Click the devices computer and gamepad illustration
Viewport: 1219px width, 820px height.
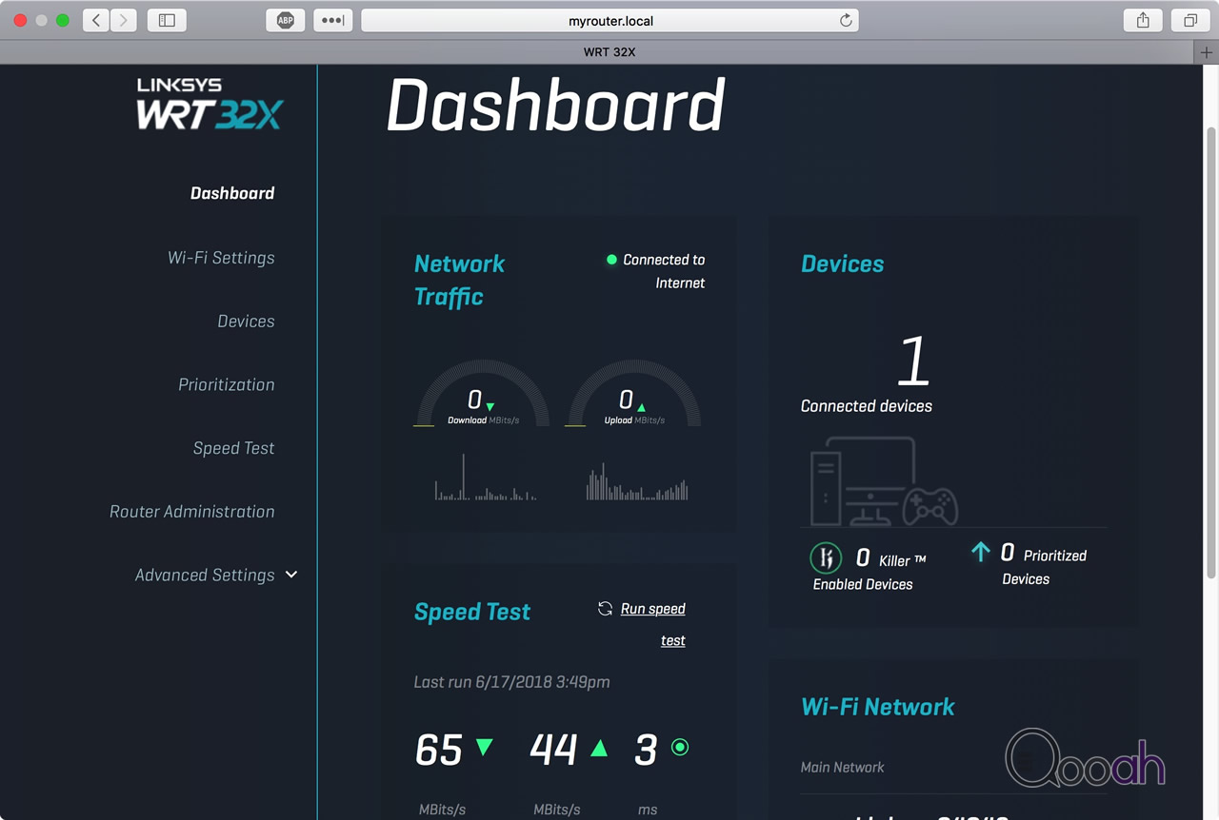884,480
